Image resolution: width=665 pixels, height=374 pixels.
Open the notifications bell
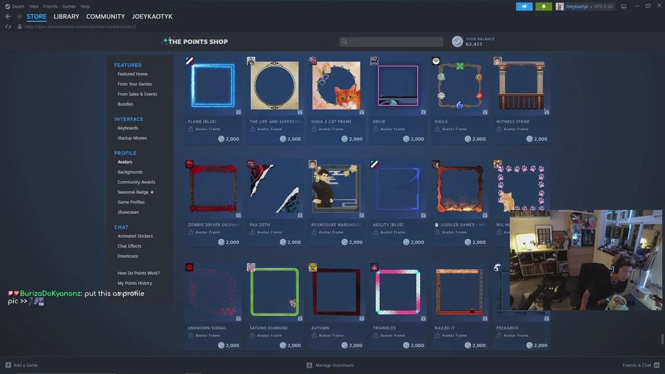coord(543,6)
